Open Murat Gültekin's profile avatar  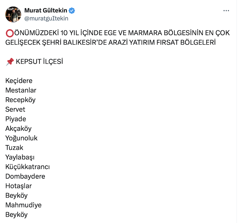(x=13, y=15)
